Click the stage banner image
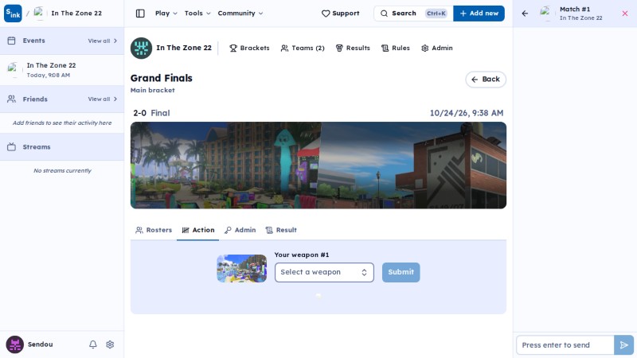The height and width of the screenshot is (358, 637). 318,165
